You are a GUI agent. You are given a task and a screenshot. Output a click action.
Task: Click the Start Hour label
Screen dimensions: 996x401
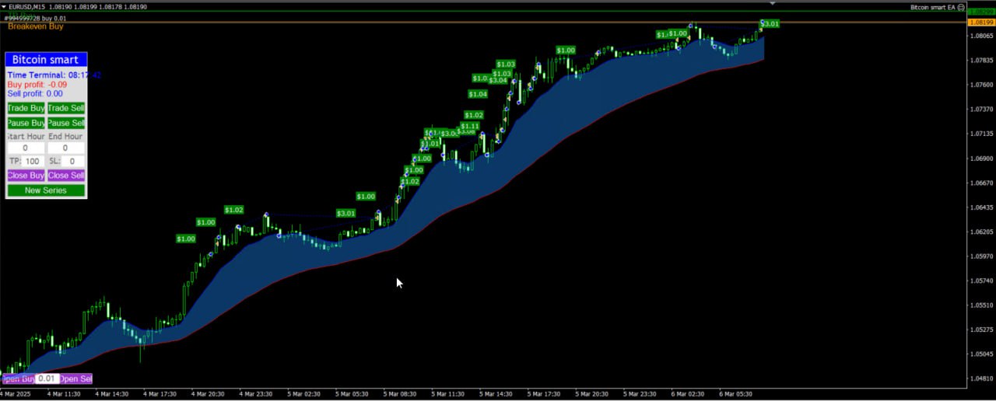[x=26, y=137]
